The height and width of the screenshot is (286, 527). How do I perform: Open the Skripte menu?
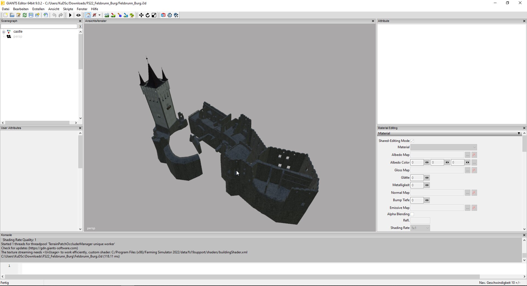68,9
